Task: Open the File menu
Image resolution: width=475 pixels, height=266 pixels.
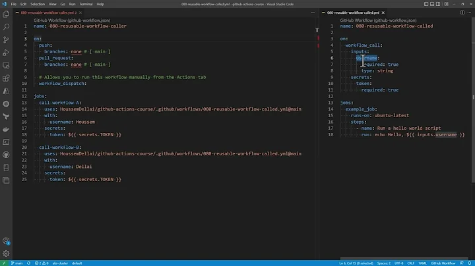Action: point(14,4)
